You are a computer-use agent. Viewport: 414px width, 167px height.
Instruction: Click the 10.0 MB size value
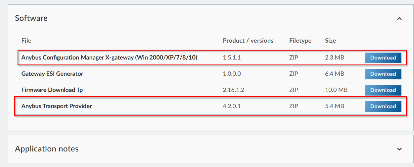coord(336,90)
